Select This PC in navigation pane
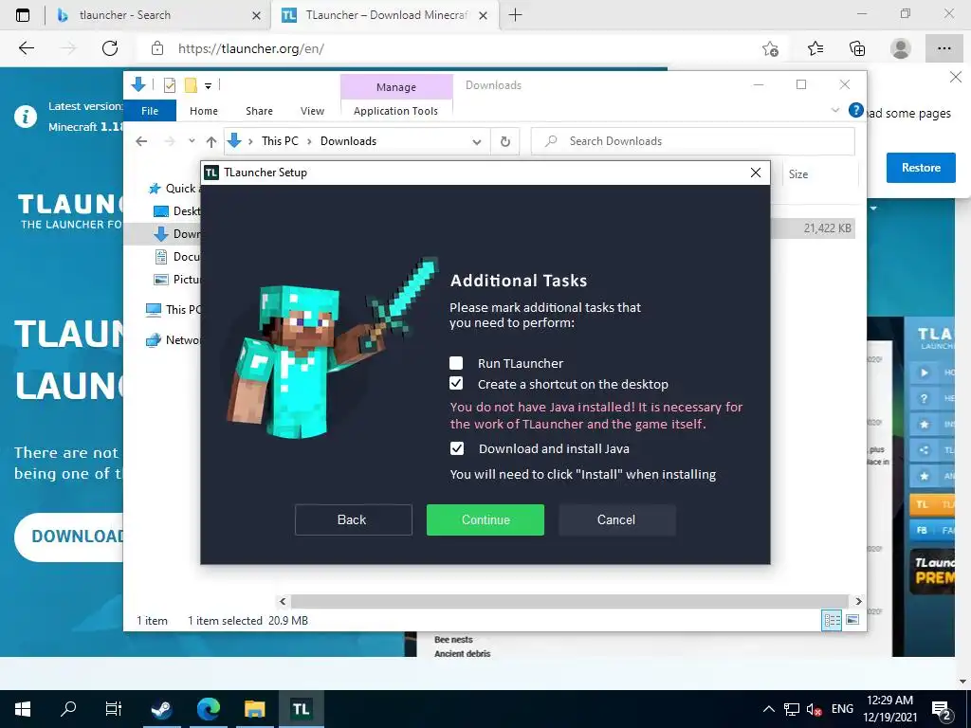 point(174,309)
